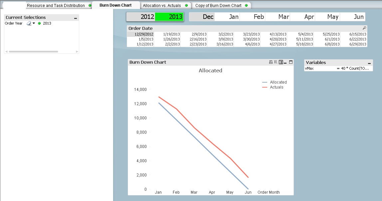Select the Burn Down Chart tab

(115, 5)
